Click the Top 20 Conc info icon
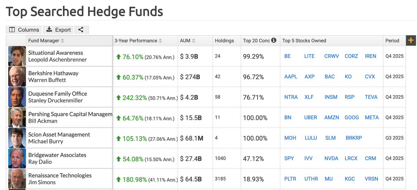 click(x=274, y=40)
